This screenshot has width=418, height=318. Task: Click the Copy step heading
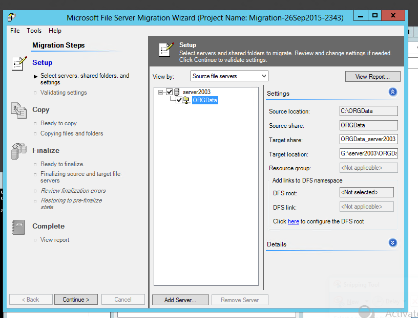pyautogui.click(x=41, y=109)
